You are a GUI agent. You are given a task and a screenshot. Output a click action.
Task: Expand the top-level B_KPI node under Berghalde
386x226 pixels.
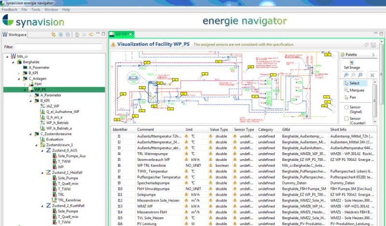coord(19,73)
